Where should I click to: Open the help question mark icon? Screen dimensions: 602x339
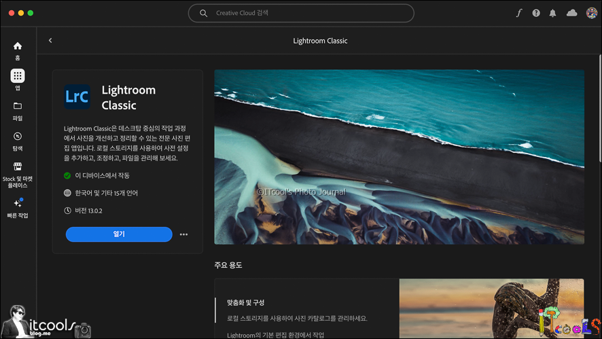(536, 13)
